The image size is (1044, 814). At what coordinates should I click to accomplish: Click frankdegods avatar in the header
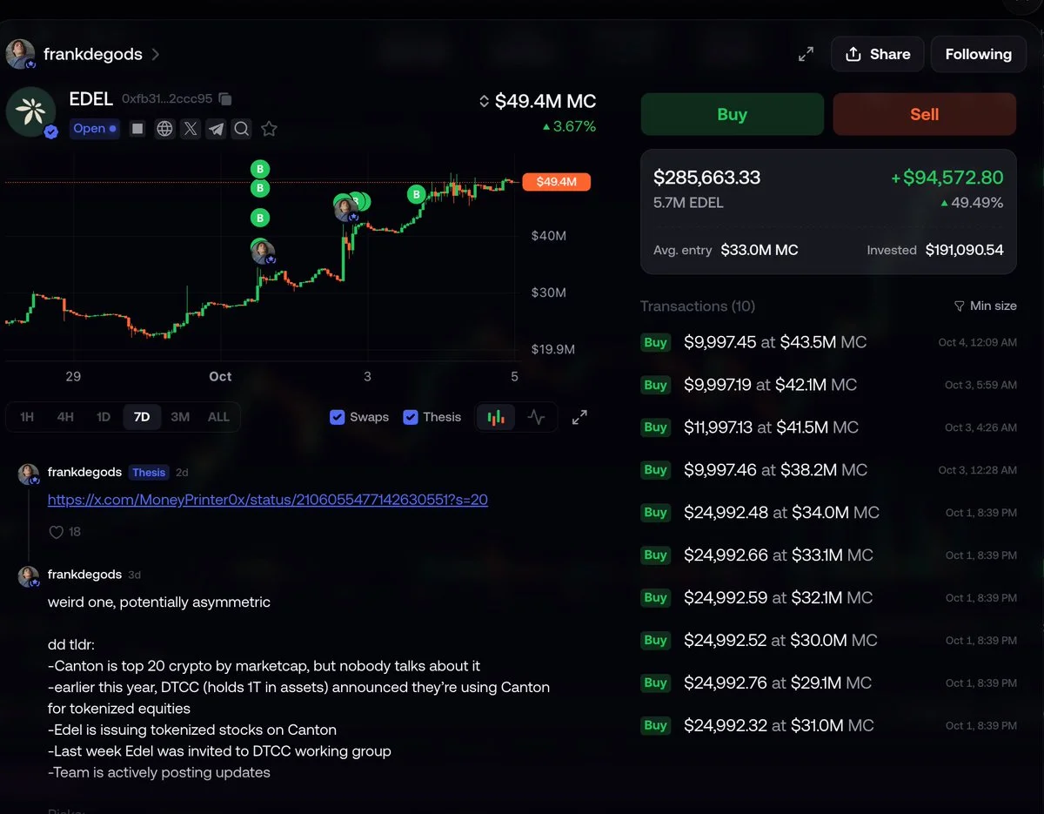(x=20, y=54)
